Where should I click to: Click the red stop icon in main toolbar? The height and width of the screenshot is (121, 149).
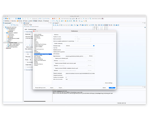53,18
